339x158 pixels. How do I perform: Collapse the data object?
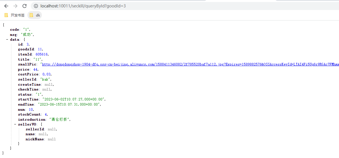click(x=7, y=40)
